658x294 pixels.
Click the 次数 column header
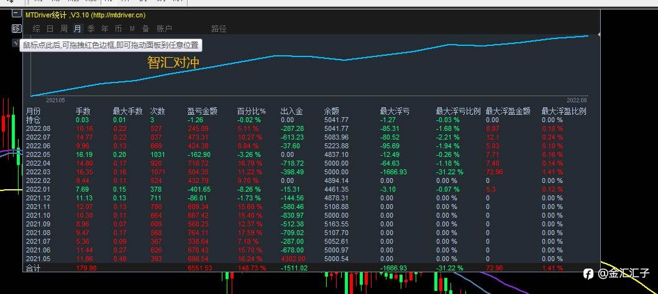(158, 112)
